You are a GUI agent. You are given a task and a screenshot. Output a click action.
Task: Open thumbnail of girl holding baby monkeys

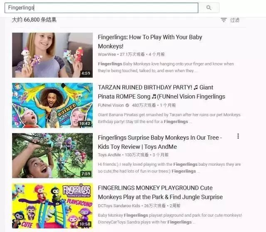(52, 55)
